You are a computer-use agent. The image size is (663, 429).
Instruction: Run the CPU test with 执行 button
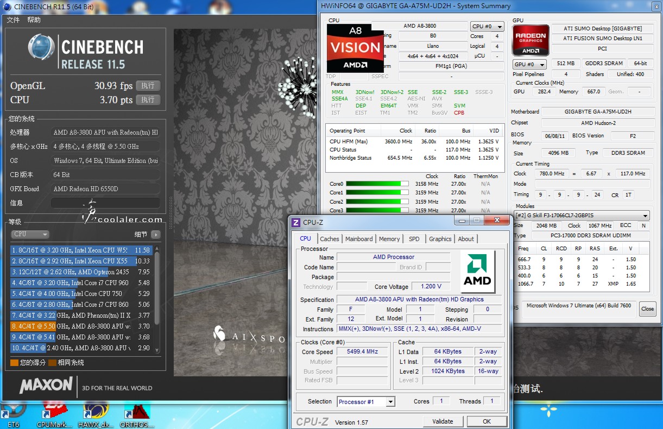(x=148, y=100)
